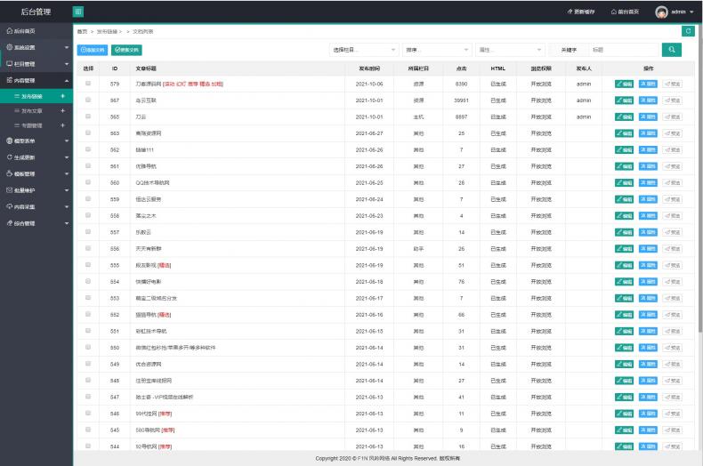Click green edit button for row 567
Image resolution: width=703 pixels, height=466 pixels.
tap(624, 100)
